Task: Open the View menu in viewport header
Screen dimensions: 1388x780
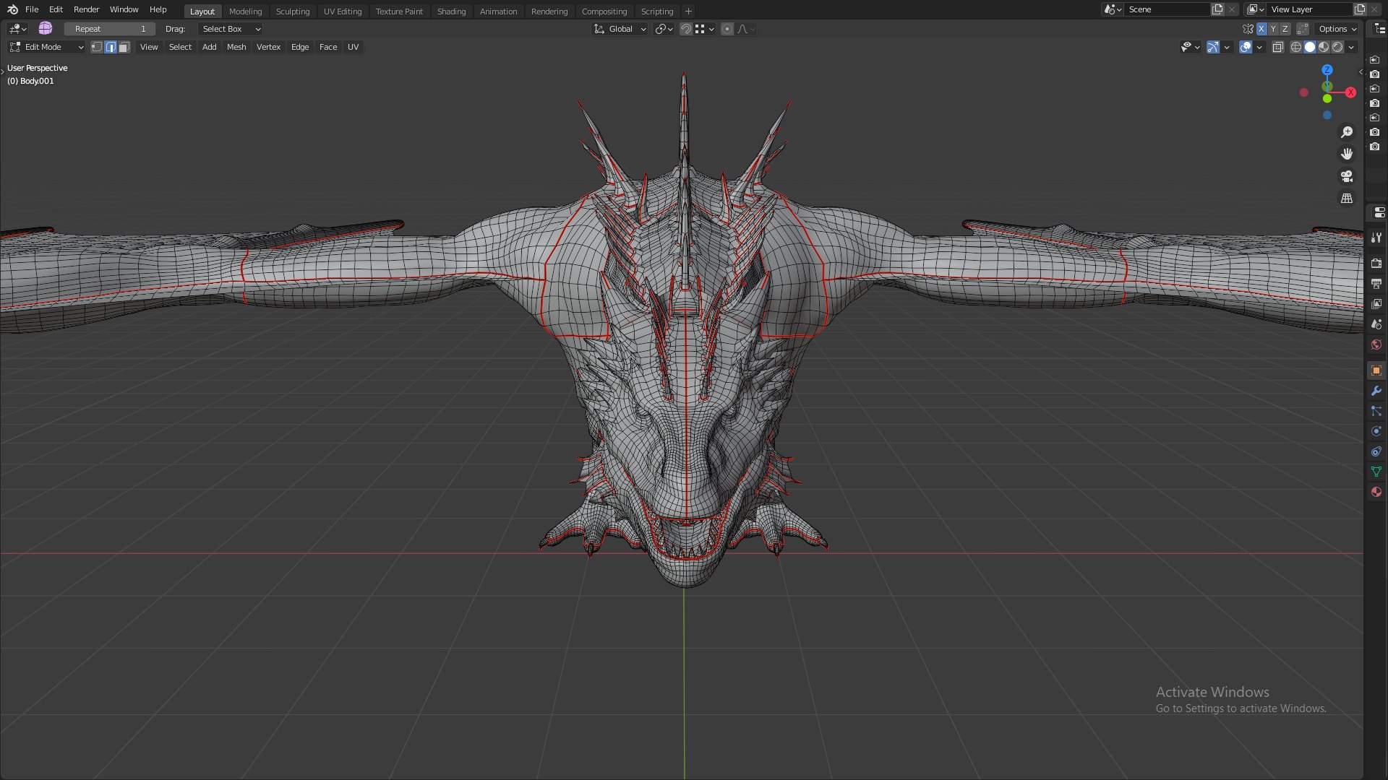Action: [x=149, y=47]
